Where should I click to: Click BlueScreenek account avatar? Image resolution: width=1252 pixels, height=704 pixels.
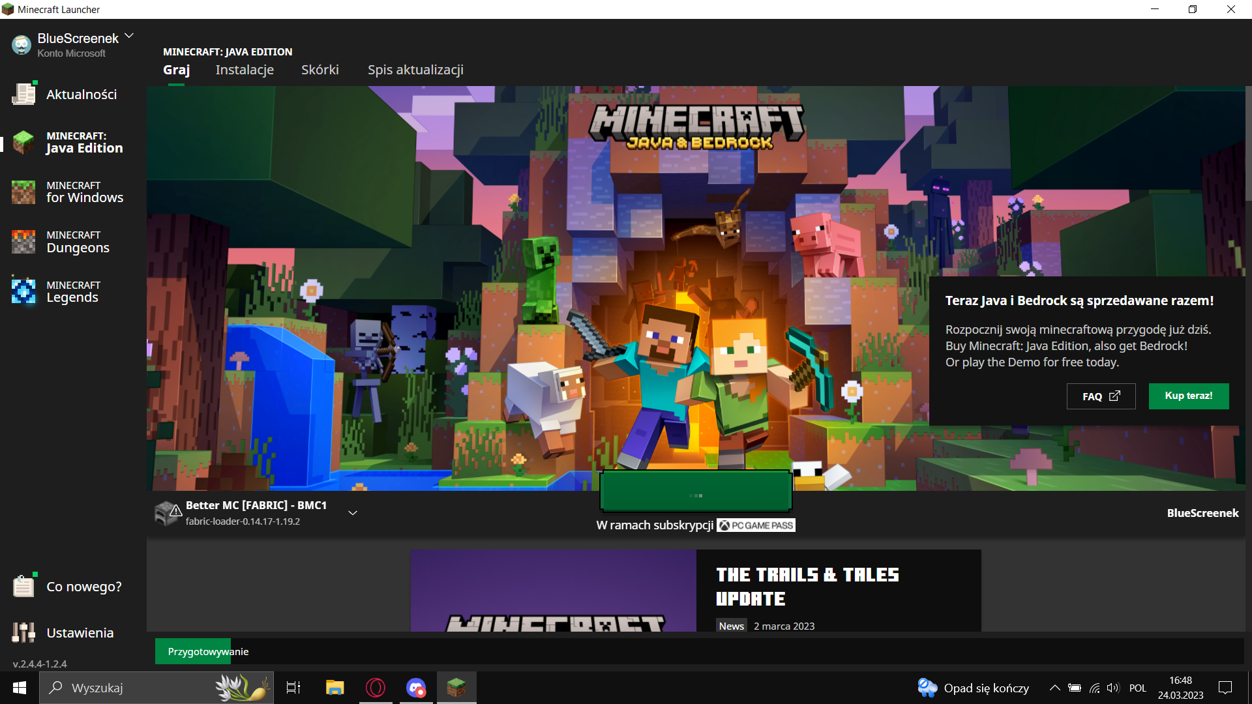[x=22, y=45]
